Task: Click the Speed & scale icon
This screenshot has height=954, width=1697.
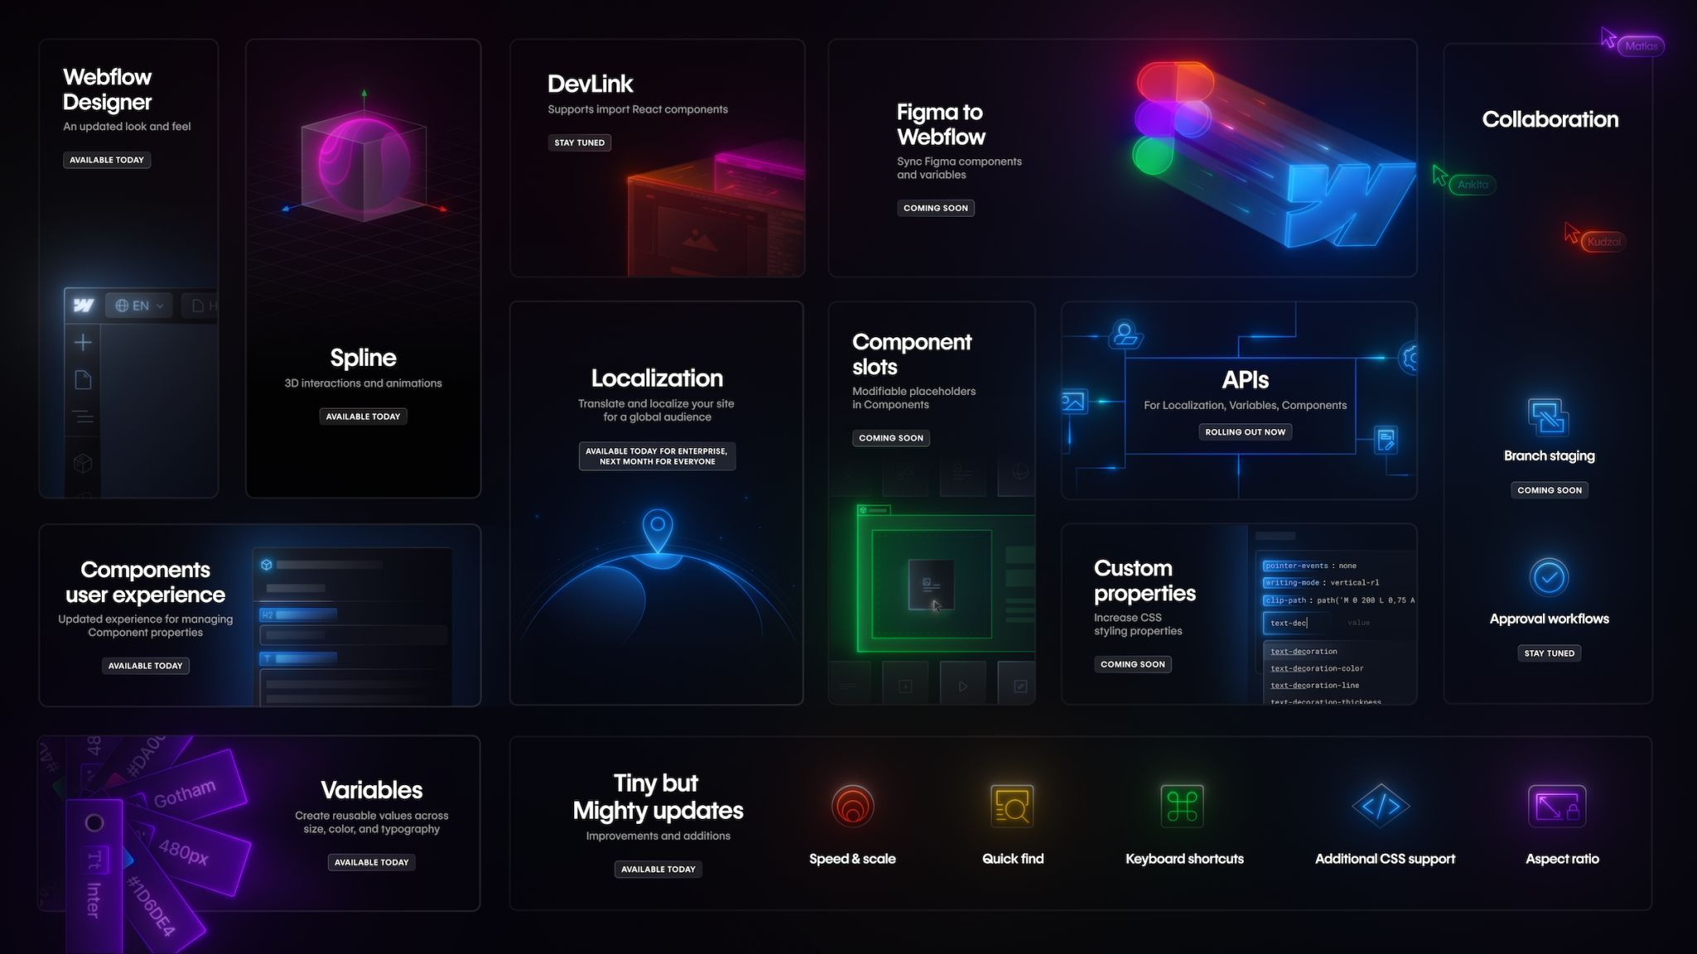Action: pos(851,806)
